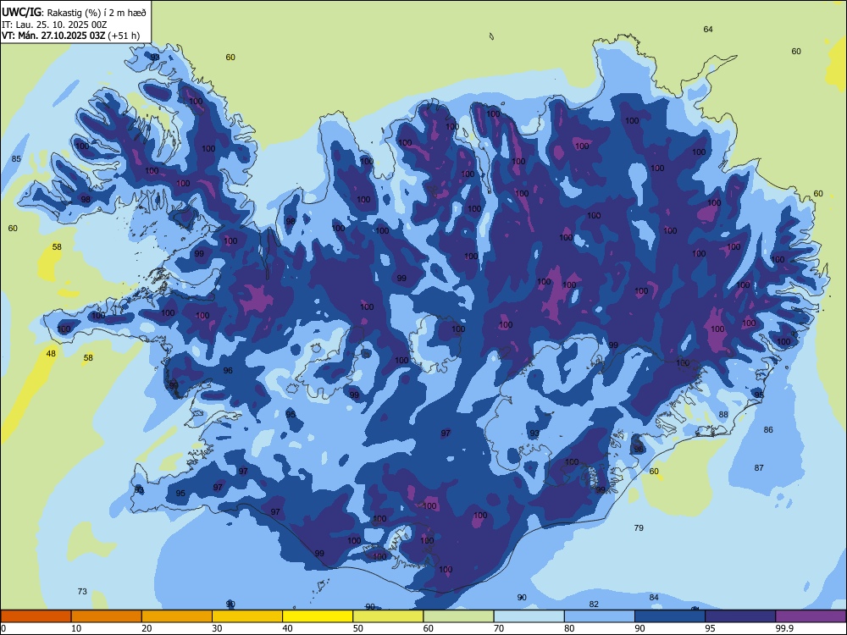Click the indigo 95–99.9 legend swatch

point(740,616)
